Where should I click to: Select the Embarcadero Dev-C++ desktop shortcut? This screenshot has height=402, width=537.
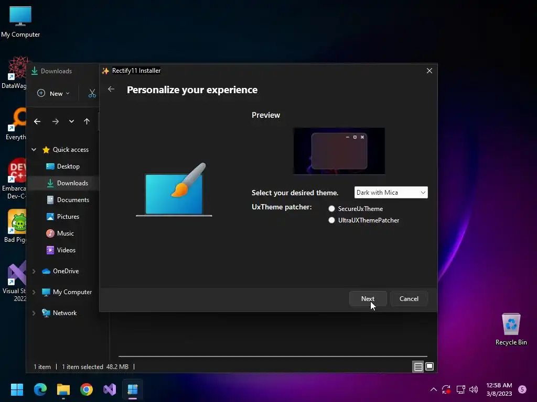click(14, 179)
